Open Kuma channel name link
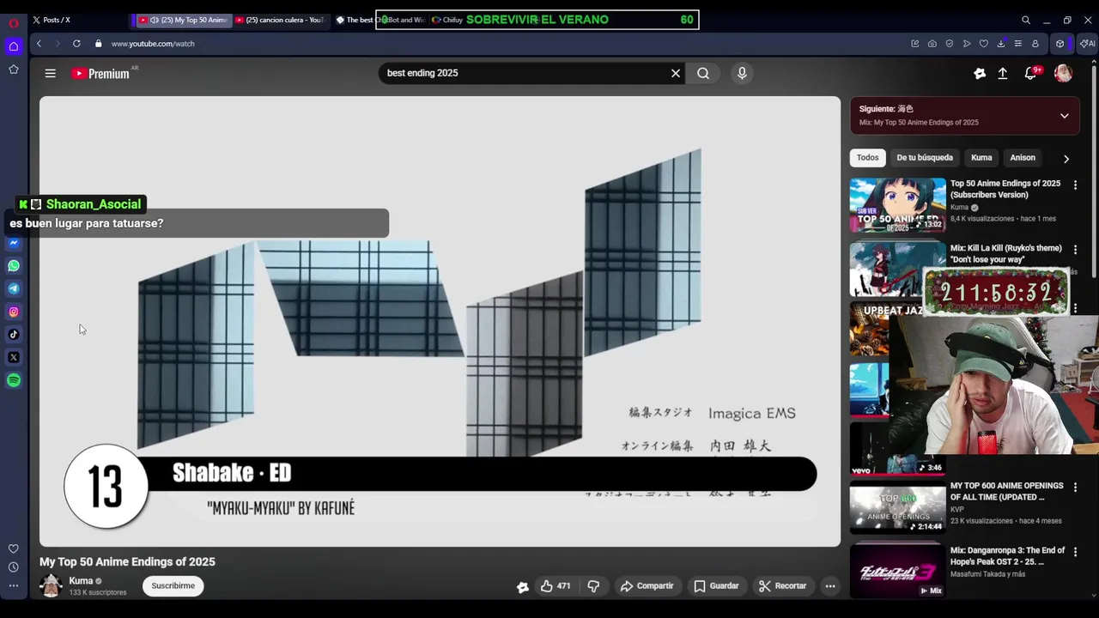This screenshot has height=618, width=1099. (x=81, y=581)
